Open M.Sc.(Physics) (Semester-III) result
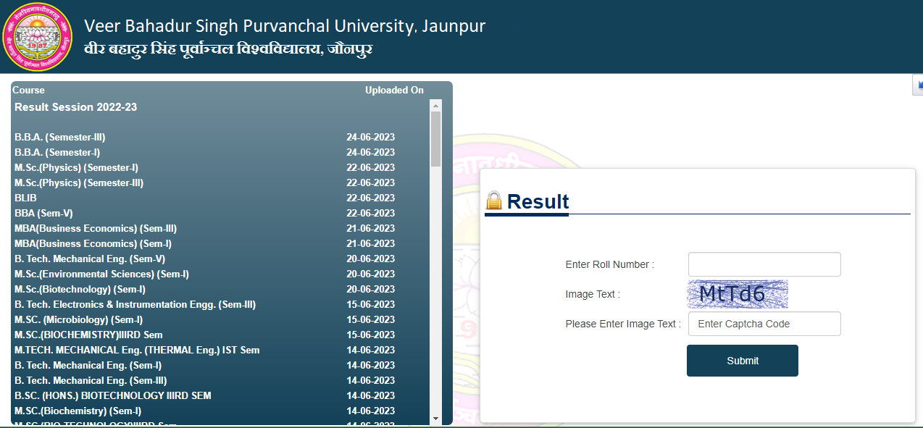The image size is (923, 428). click(x=79, y=182)
